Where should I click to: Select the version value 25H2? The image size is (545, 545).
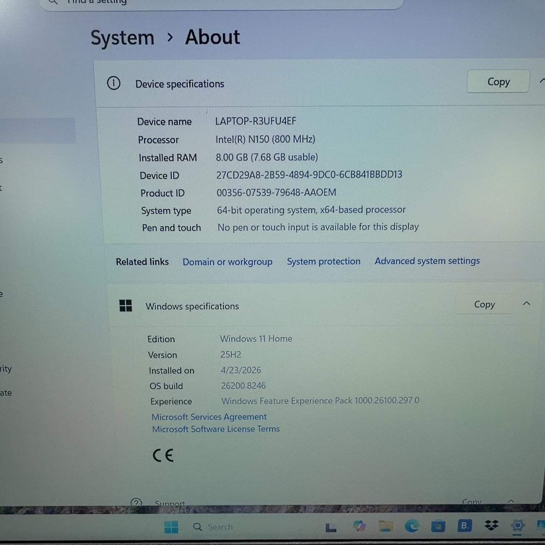click(x=231, y=355)
